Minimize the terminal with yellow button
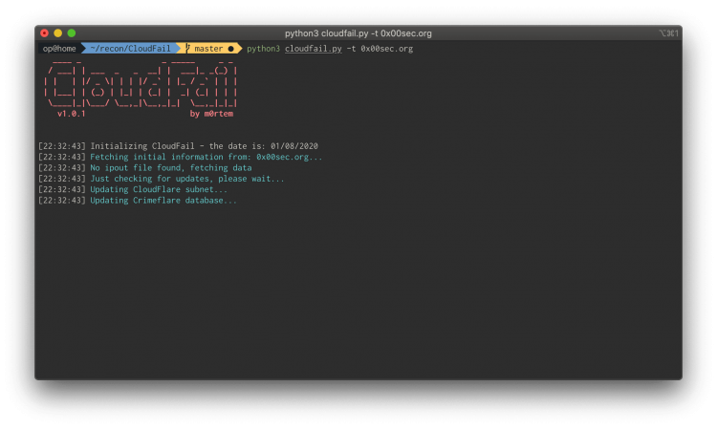 click(x=58, y=32)
